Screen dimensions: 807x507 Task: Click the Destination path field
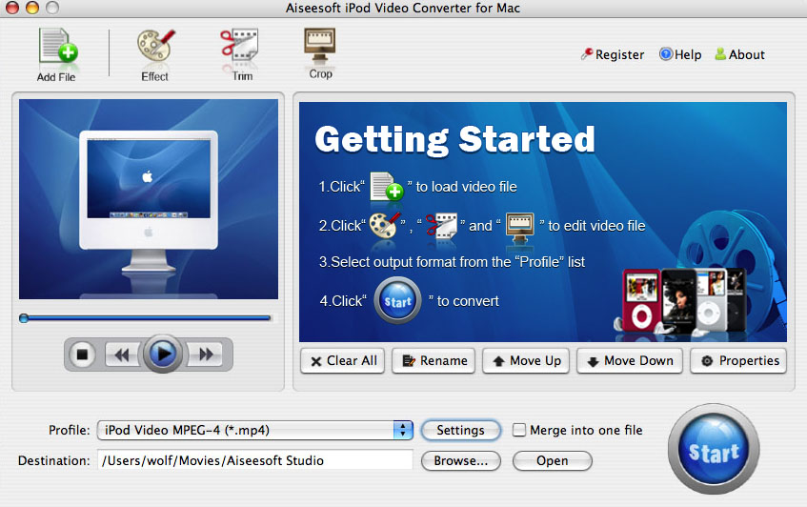pyautogui.click(x=255, y=460)
